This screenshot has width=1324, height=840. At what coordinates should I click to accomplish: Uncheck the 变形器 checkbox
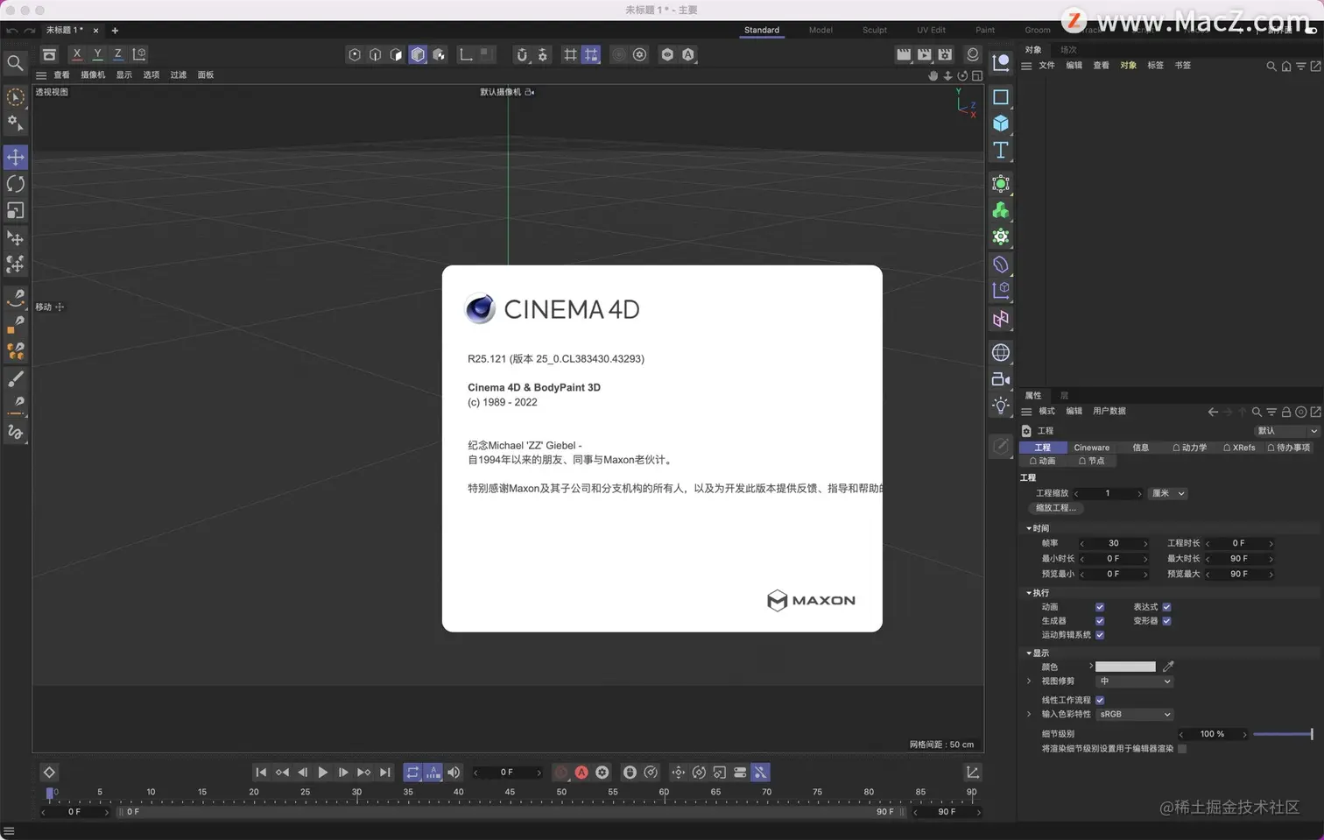pos(1166,621)
